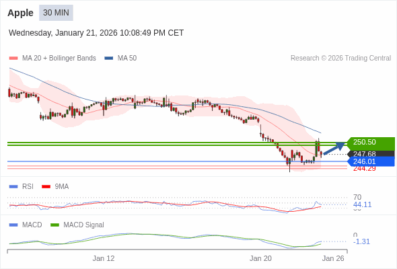397x269 pixels.
Task: Click the Jan 12 date axis label
Action: 104,258
